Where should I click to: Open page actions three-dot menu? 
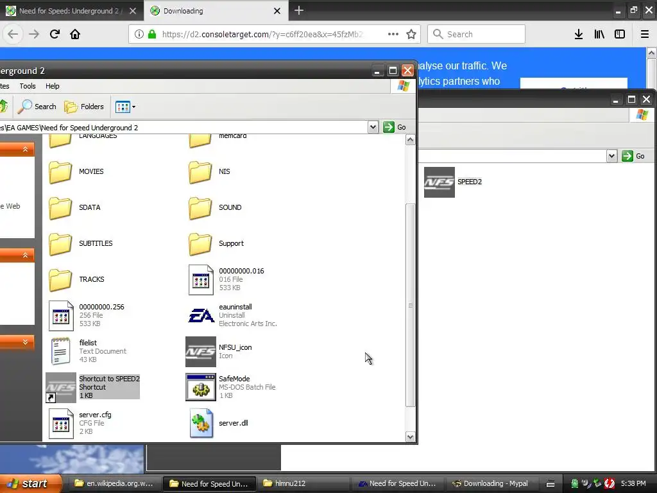tap(393, 34)
